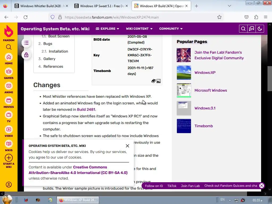Open the Windows:XP popular page link
This screenshot has width=272, height=204.
point(205,73)
